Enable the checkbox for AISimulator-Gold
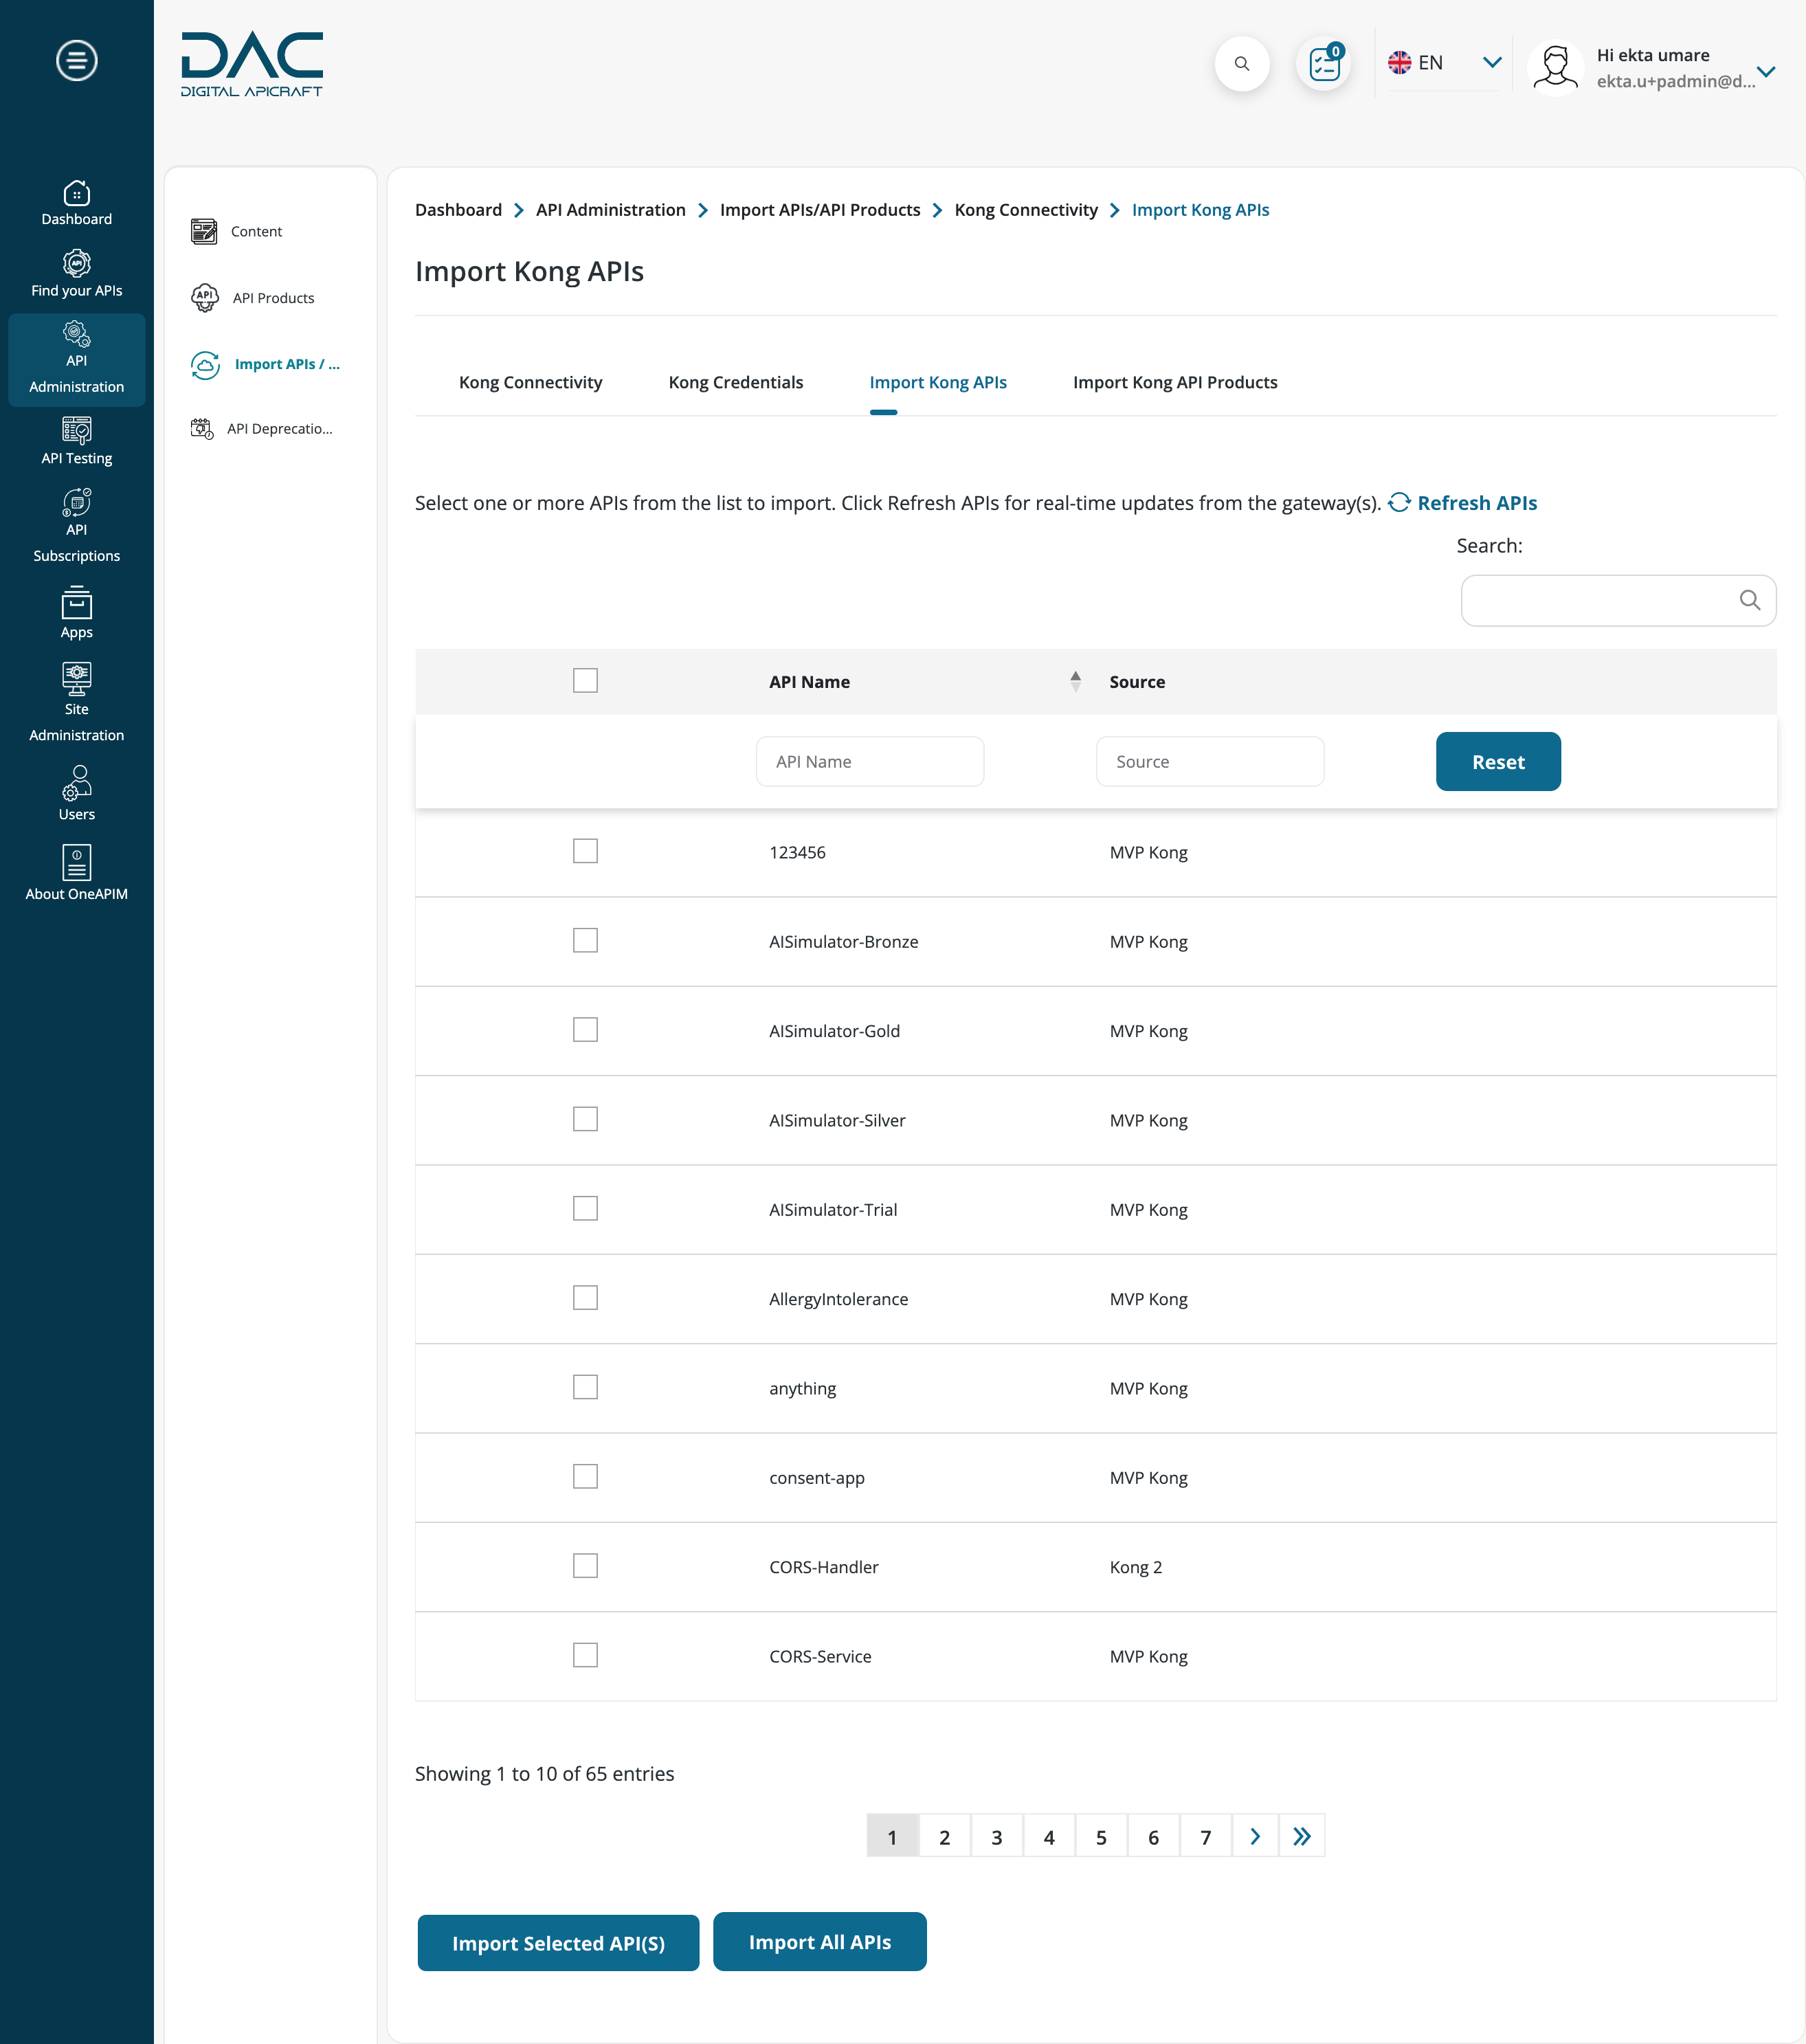The width and height of the screenshot is (1806, 2044). coord(586,1029)
